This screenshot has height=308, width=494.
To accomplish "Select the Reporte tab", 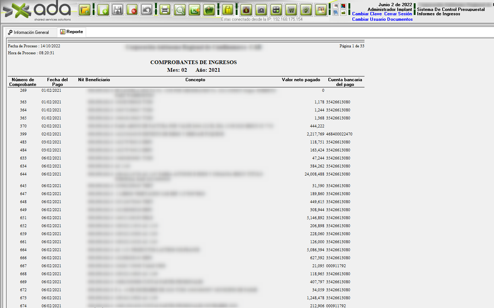I will tap(72, 32).
